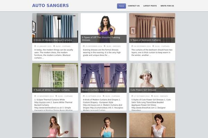
Task: Click calendar icon beside 06 December 2014
Action: click(x=132, y=46)
